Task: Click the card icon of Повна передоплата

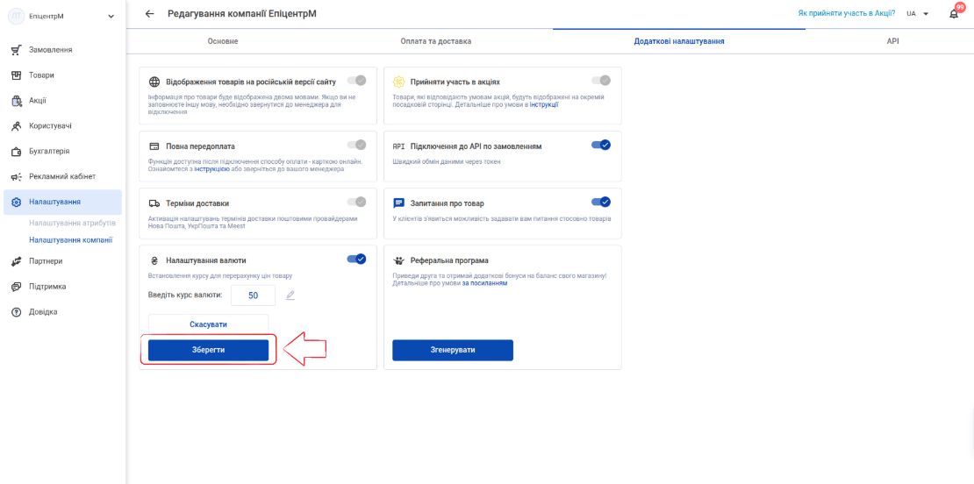Action: tap(154, 146)
